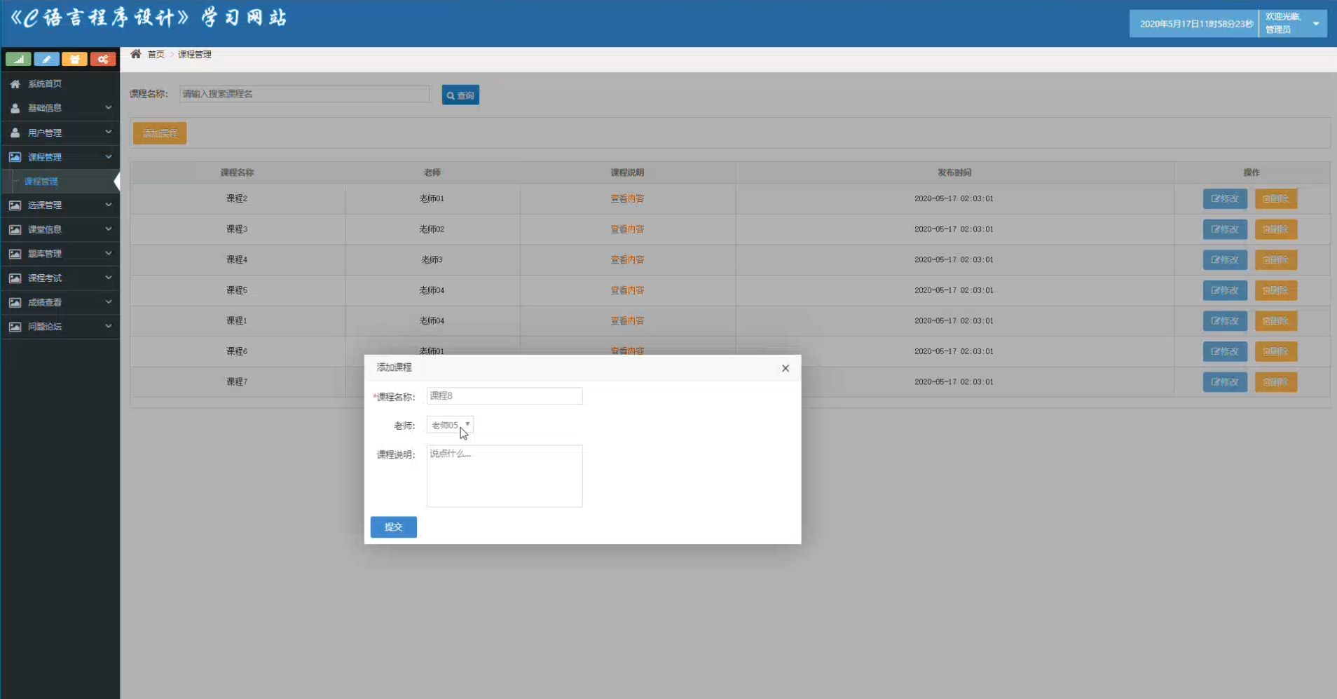Viewport: 1337px width, 699px height.
Task: Click the 查询 search button
Action: click(x=460, y=95)
